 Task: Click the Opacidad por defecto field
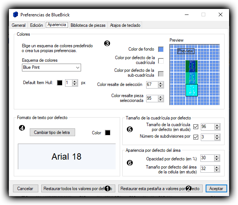point(208,158)
